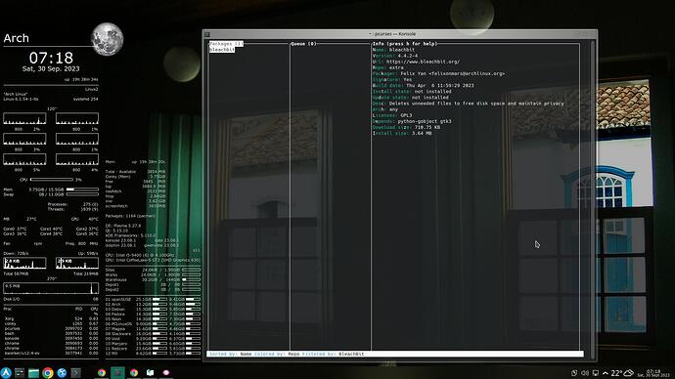Viewport: 675px width, 379px height.
Task: Click the CPU usage bar in Conky
Action: click(x=52, y=180)
